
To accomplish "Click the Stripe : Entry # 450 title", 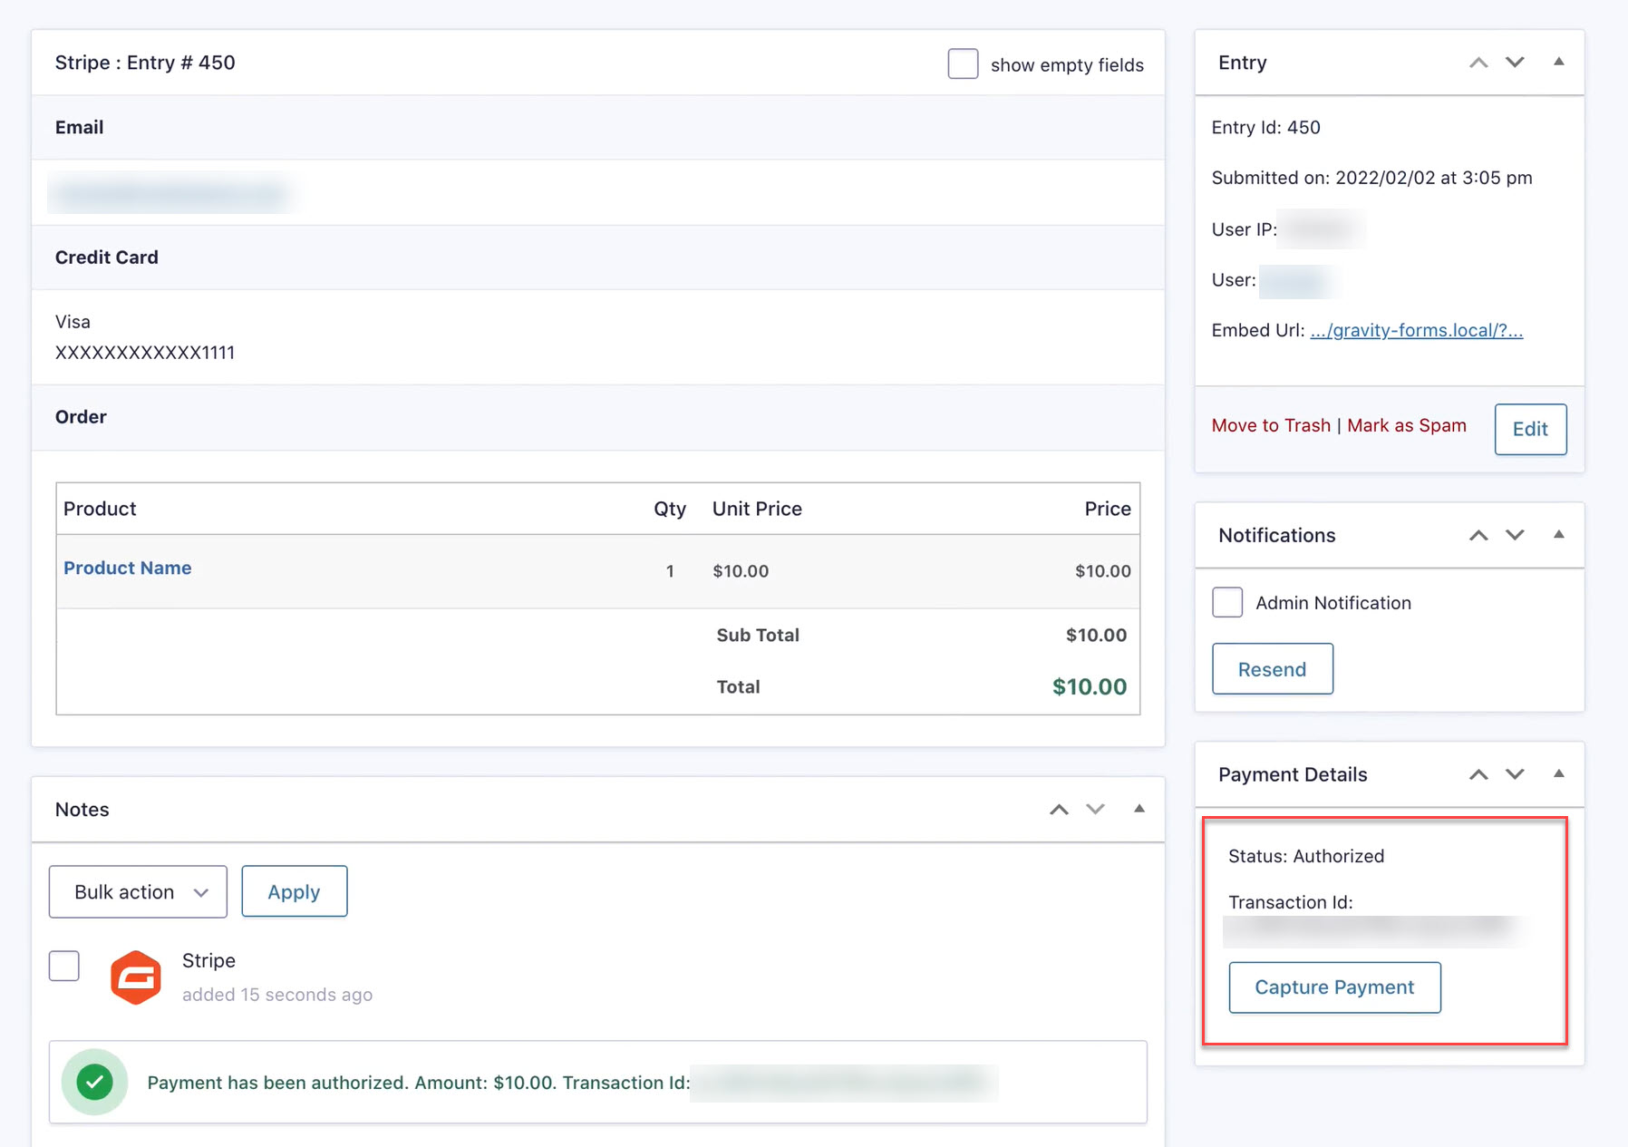I will (145, 63).
